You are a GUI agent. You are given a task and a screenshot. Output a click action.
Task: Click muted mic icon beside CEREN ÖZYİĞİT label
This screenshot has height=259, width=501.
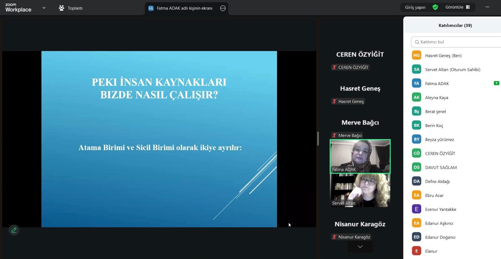tap(334, 67)
